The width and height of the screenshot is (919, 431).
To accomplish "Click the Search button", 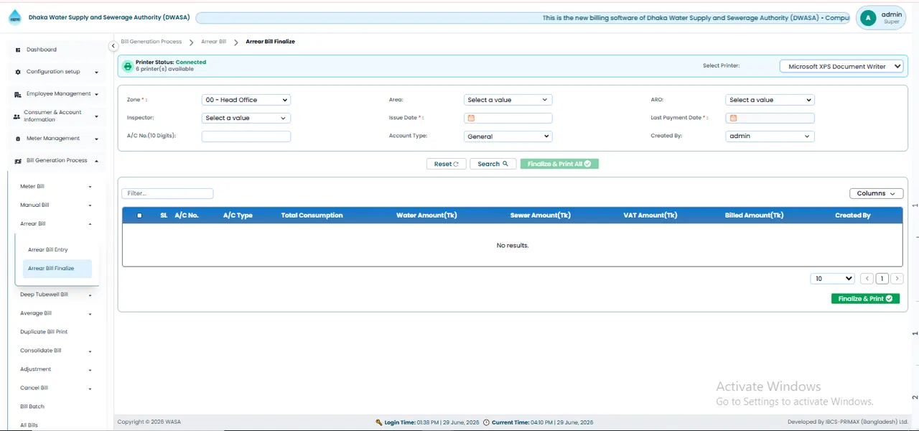I will click(x=493, y=164).
